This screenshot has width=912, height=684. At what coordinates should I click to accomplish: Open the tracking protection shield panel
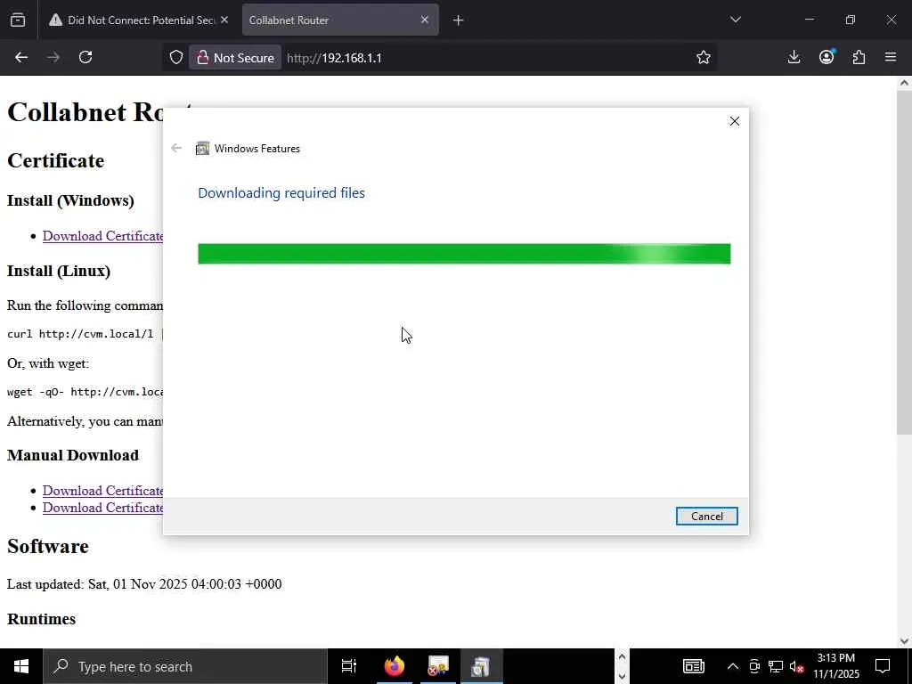[x=176, y=58]
